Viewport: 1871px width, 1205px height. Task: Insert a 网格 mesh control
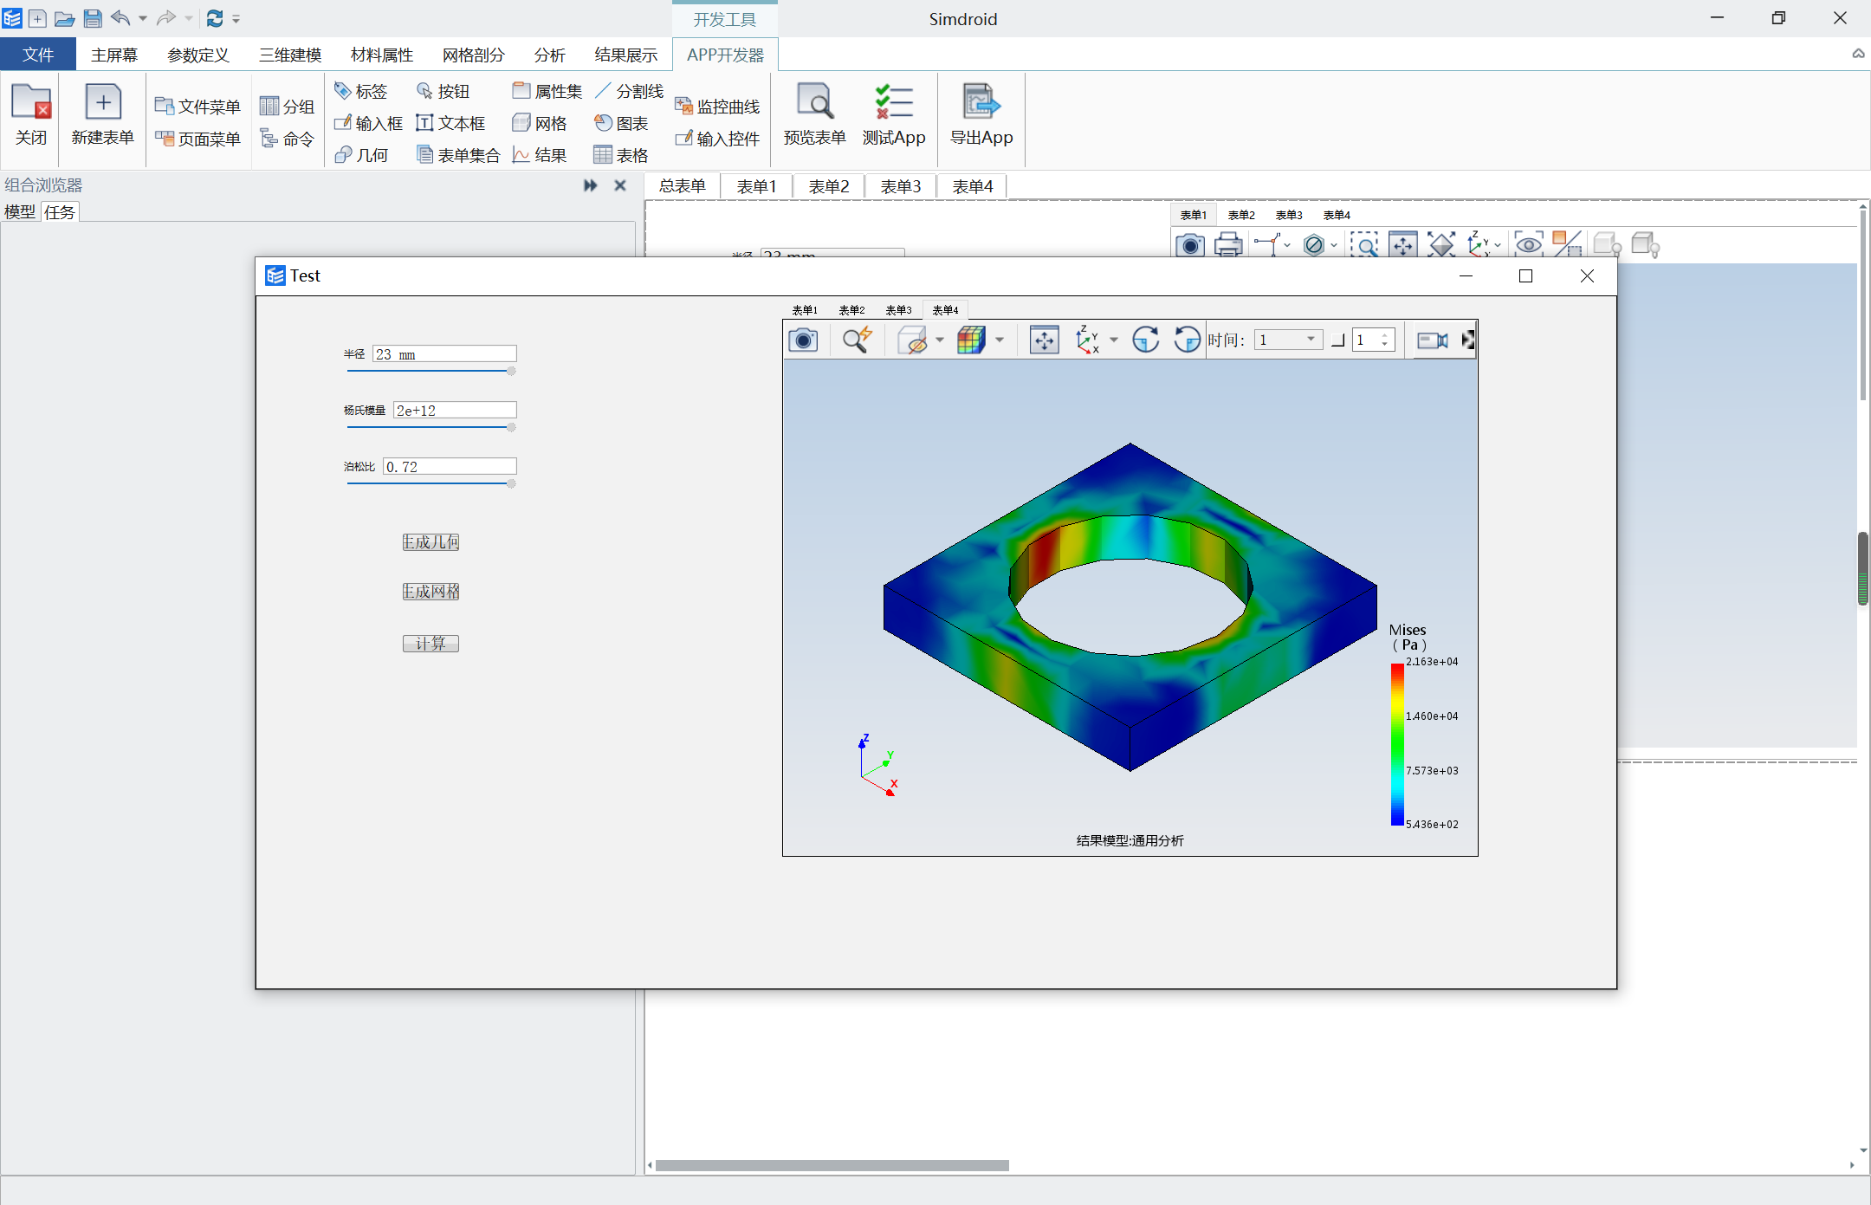click(x=540, y=123)
